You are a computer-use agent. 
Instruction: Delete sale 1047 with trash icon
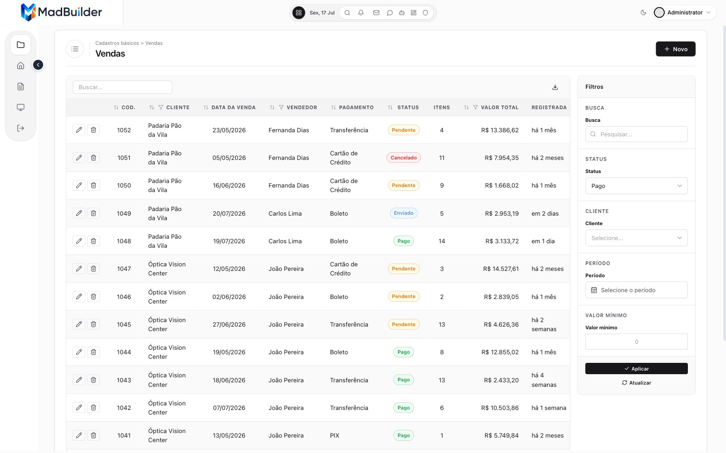93,269
